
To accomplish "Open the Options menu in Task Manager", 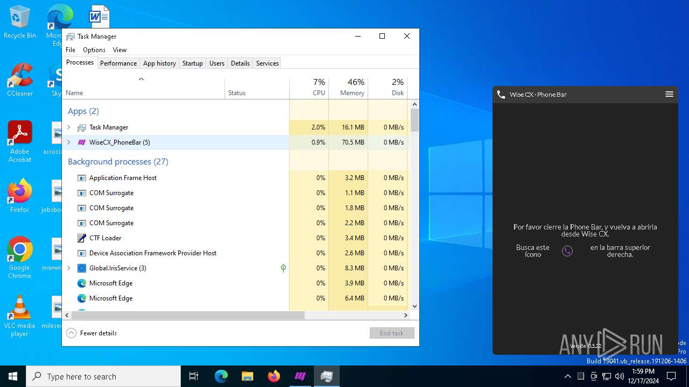I will click(x=94, y=50).
